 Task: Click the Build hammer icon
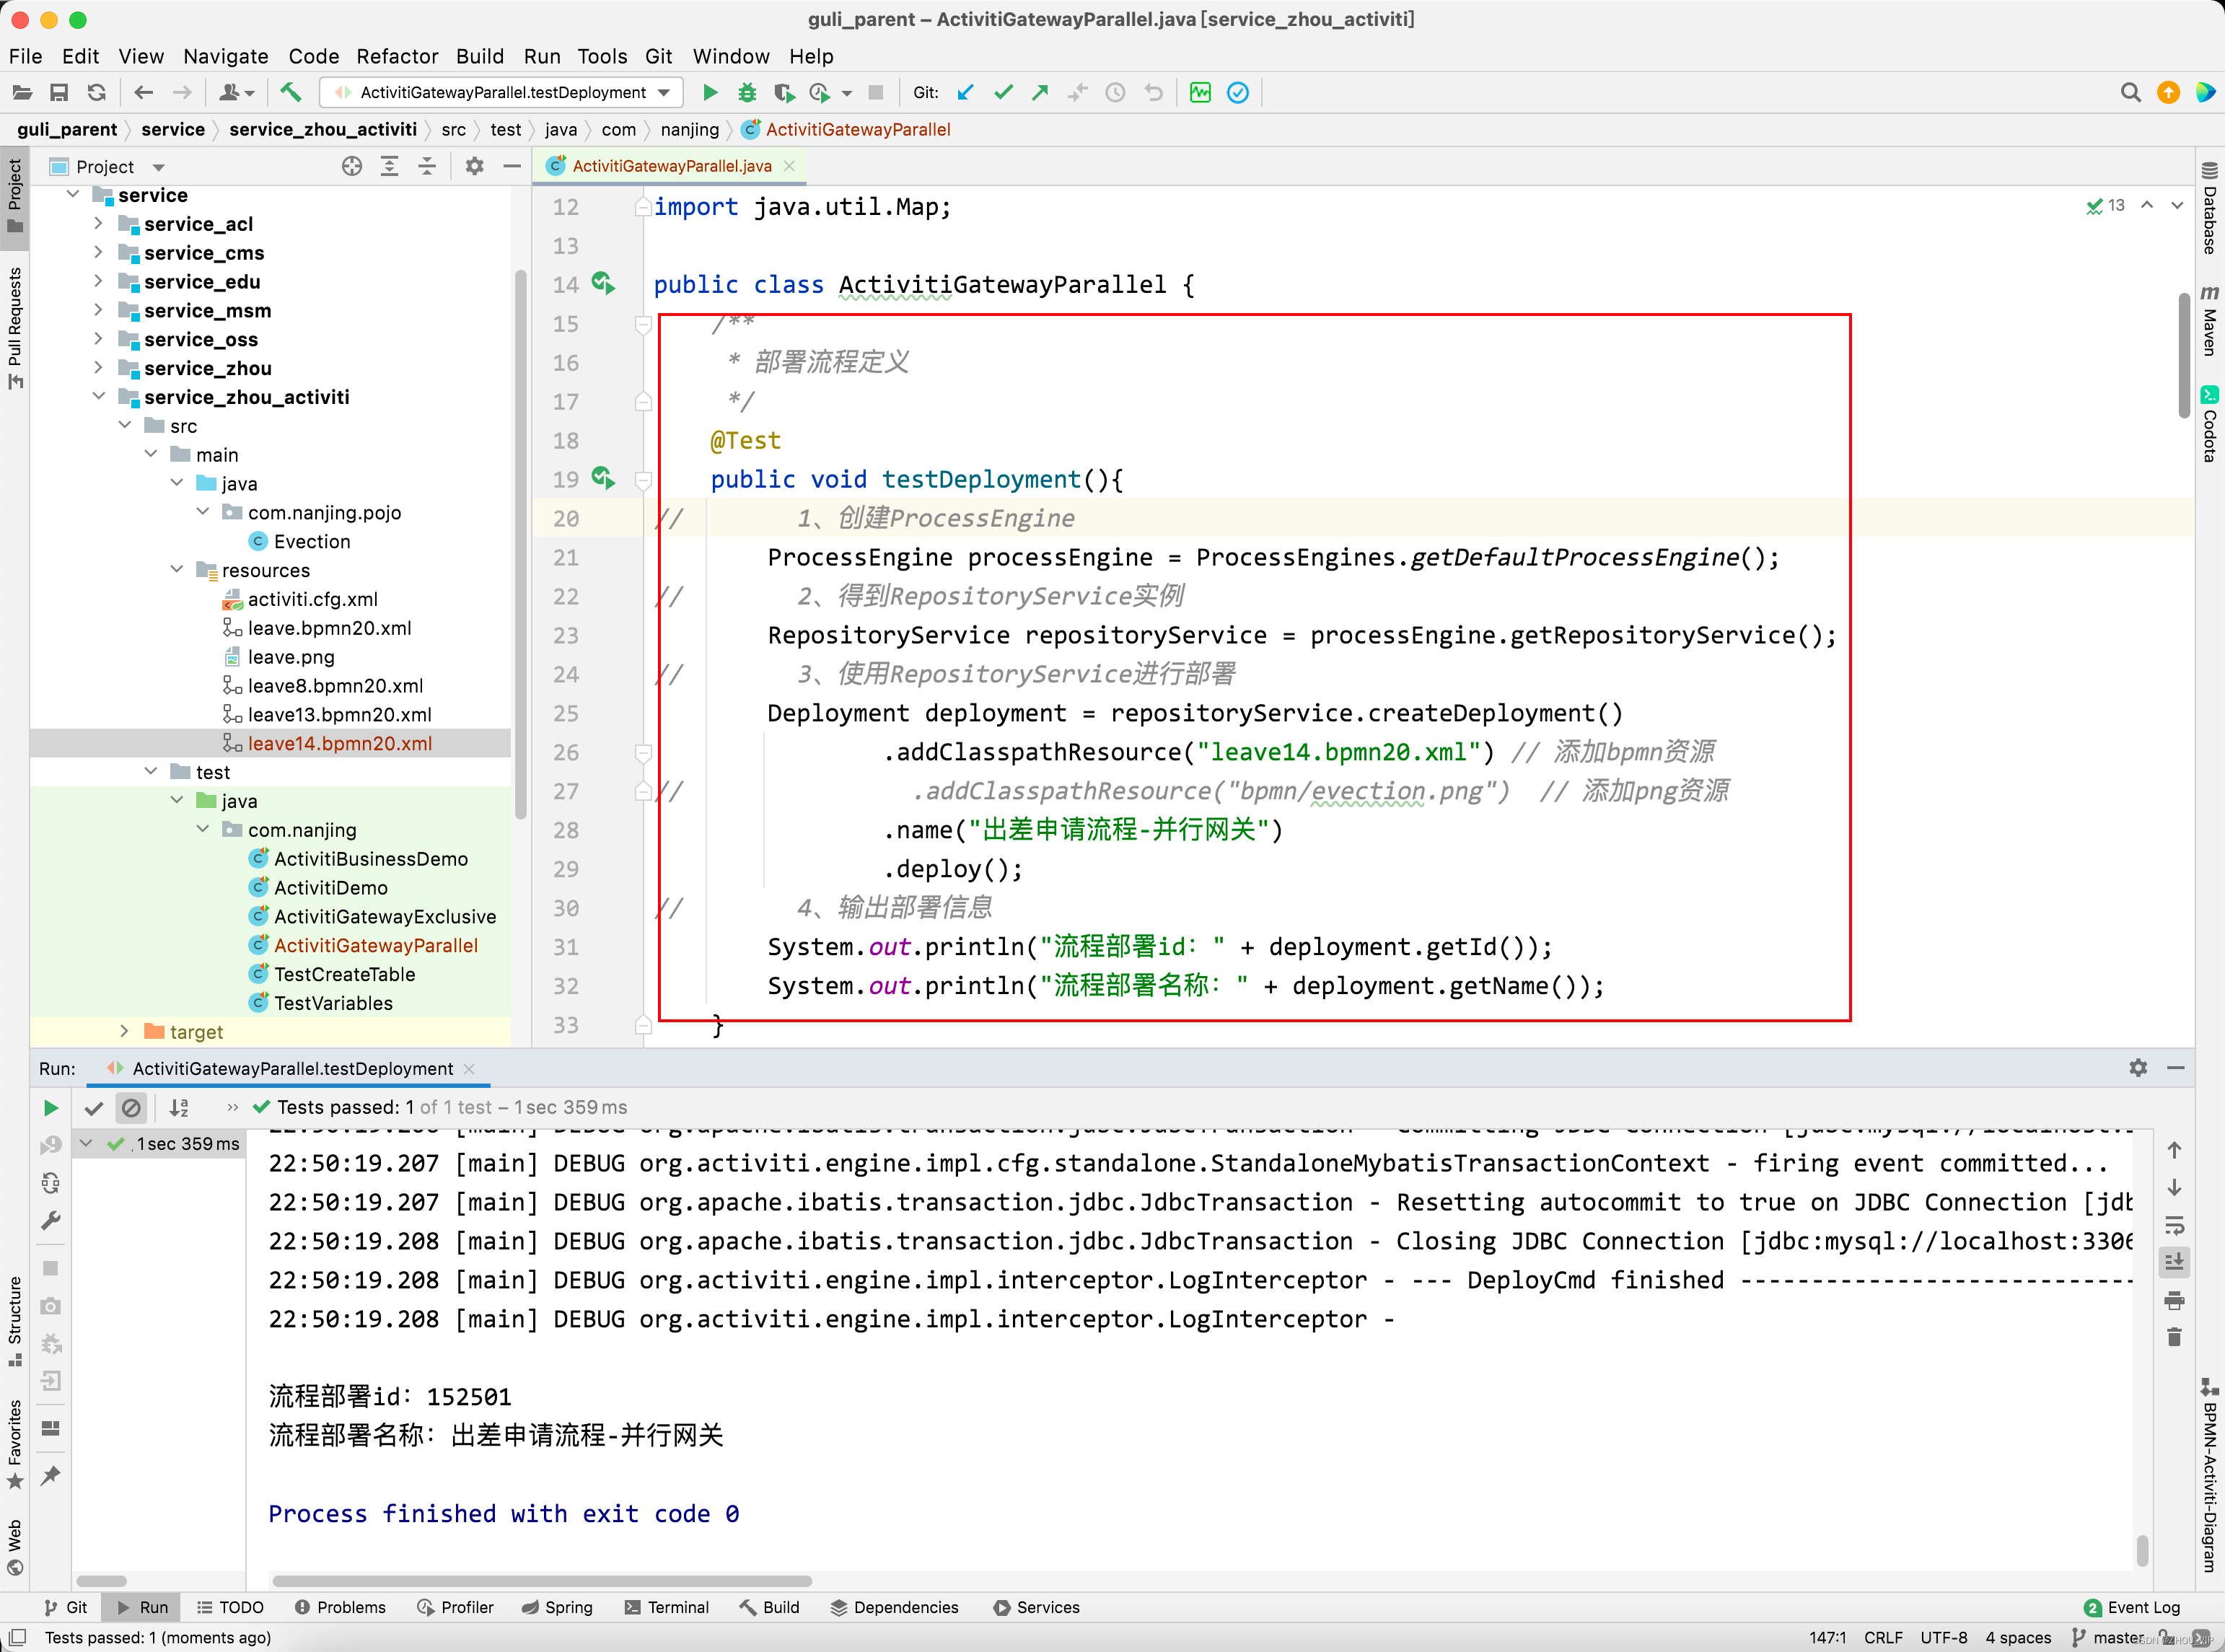[x=291, y=93]
